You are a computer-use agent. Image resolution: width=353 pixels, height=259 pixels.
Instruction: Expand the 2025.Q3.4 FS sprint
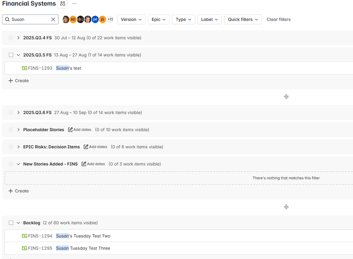[x=18, y=38]
